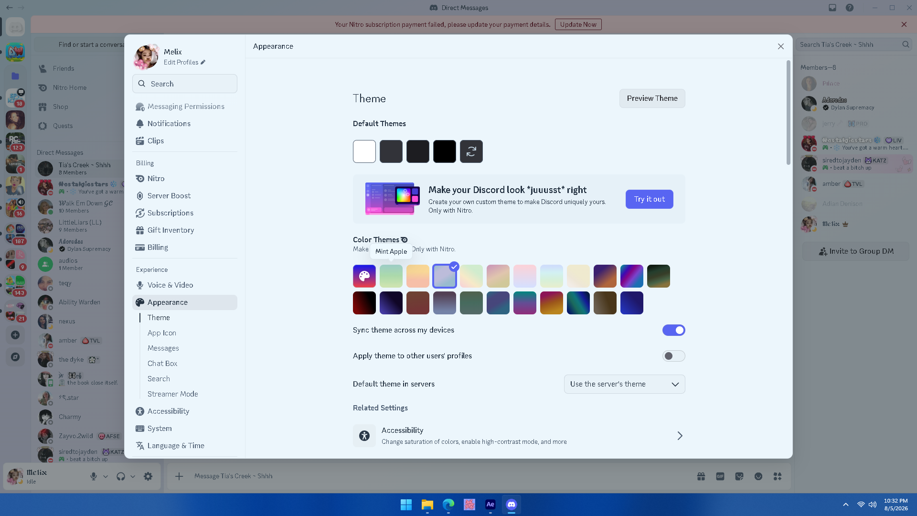Open Gift Inventory settings
The height and width of the screenshot is (516, 917).
(184, 230)
